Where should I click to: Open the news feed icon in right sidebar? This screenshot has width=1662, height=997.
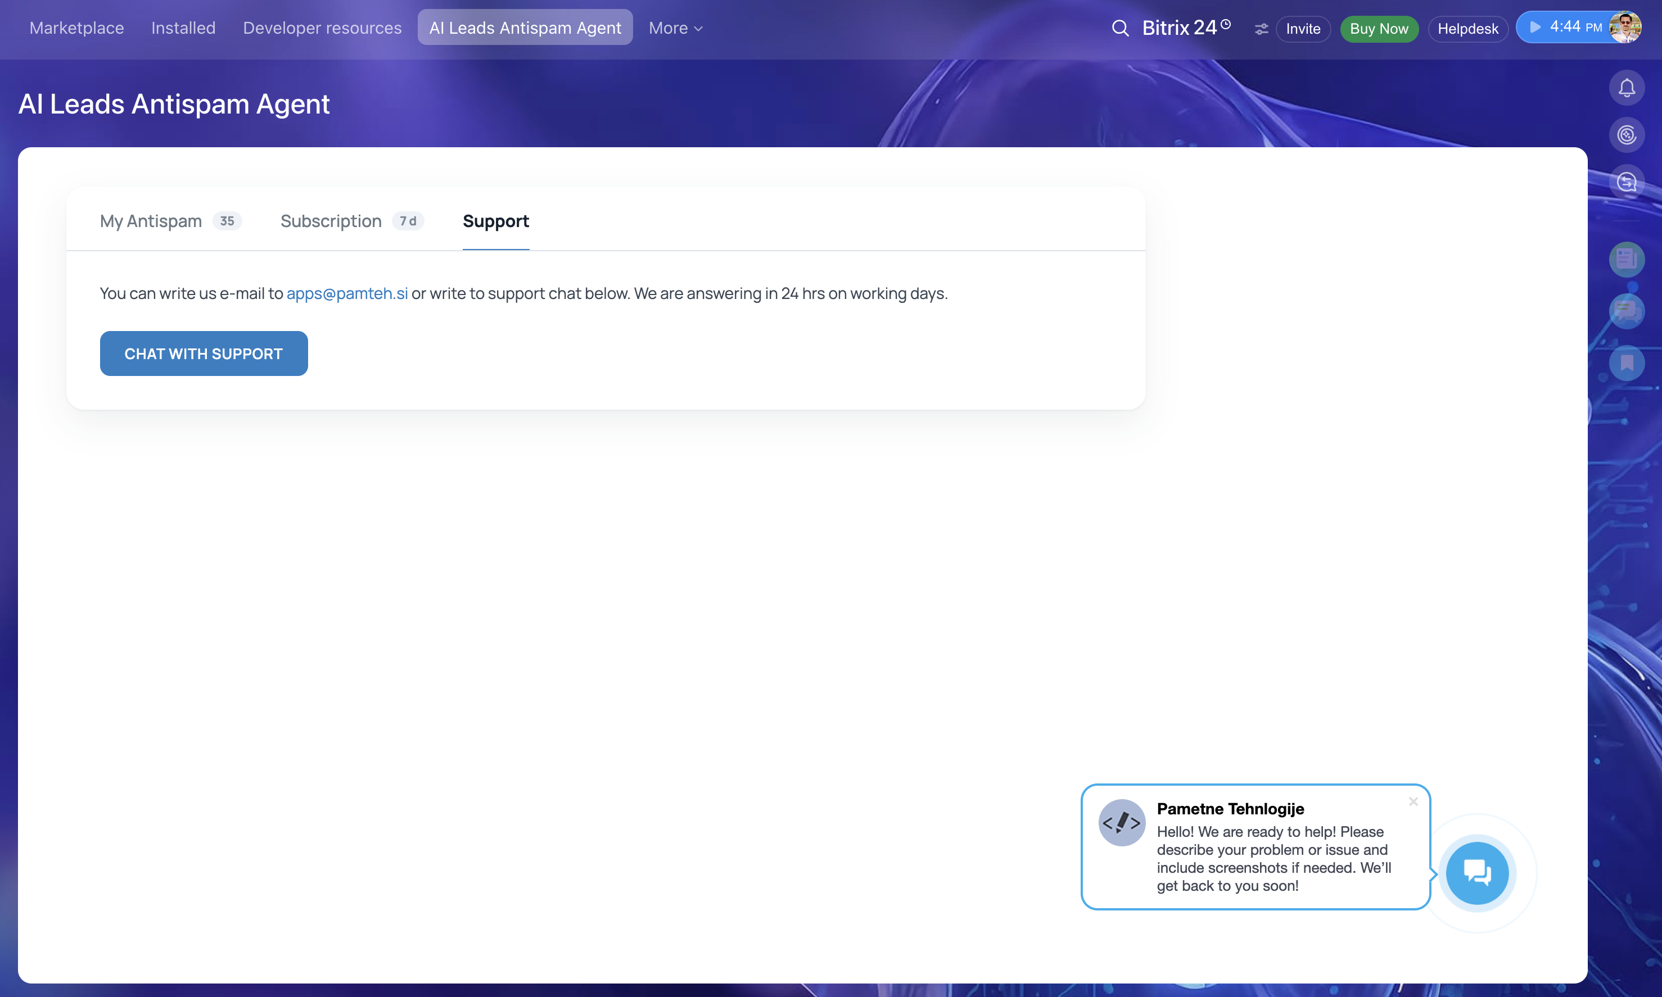click(x=1627, y=259)
